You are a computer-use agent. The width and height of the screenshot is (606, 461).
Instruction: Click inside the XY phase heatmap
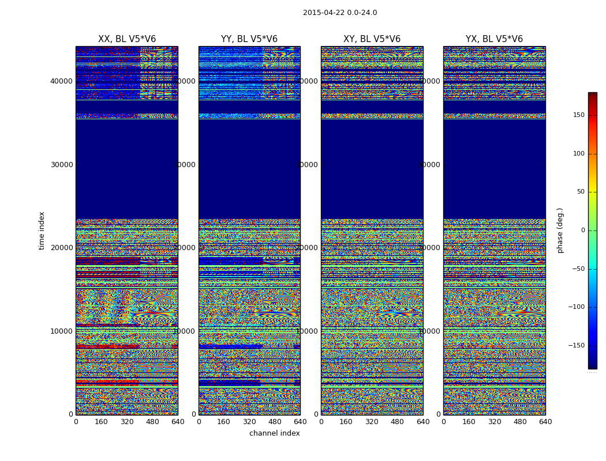click(x=372, y=231)
